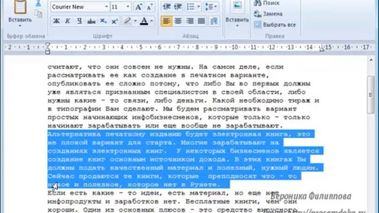379x213 pixels.
Task: Apply strikethrough to selected text
Action: click(x=91, y=21)
